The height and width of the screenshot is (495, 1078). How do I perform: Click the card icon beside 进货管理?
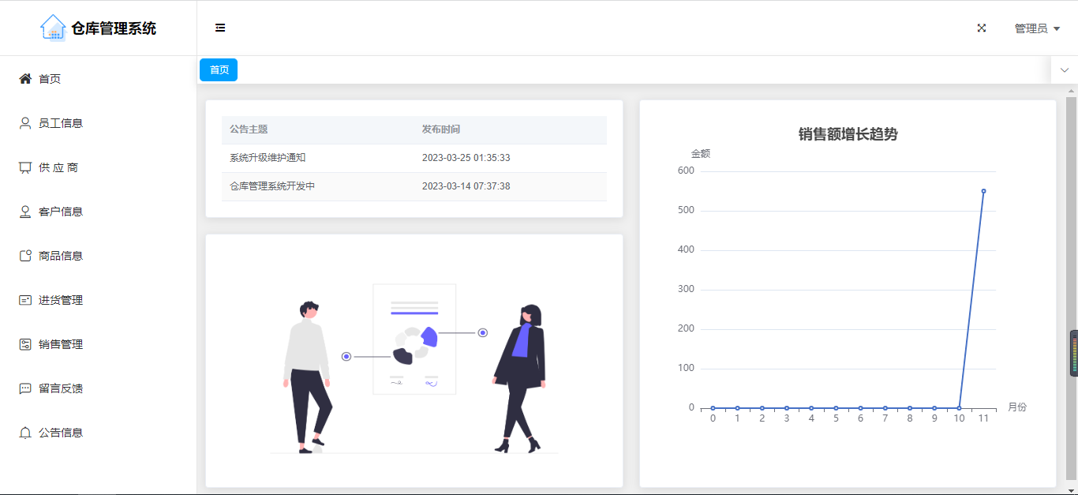pos(25,300)
